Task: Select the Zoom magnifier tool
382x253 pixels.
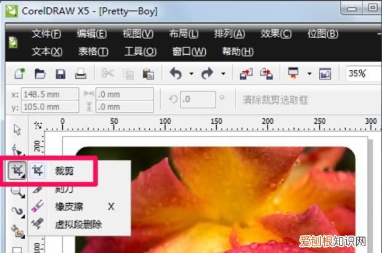Action: pos(17,191)
